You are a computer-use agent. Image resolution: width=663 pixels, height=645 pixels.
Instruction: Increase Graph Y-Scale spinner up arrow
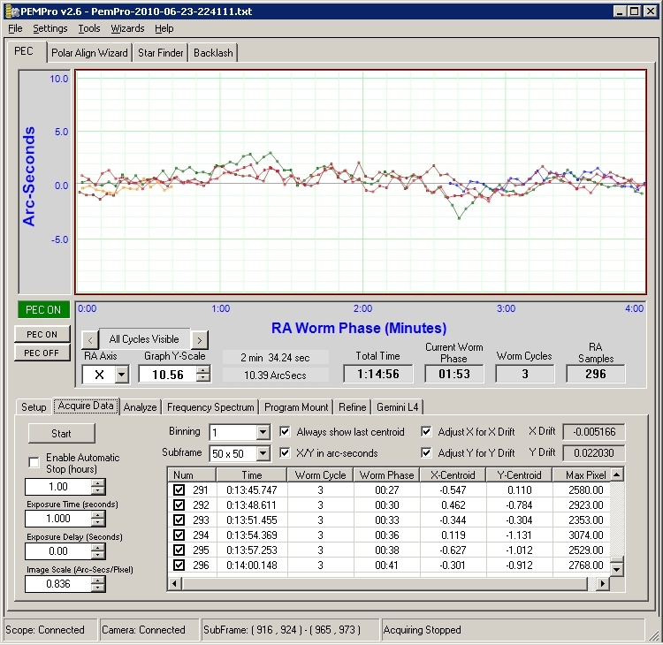(203, 370)
